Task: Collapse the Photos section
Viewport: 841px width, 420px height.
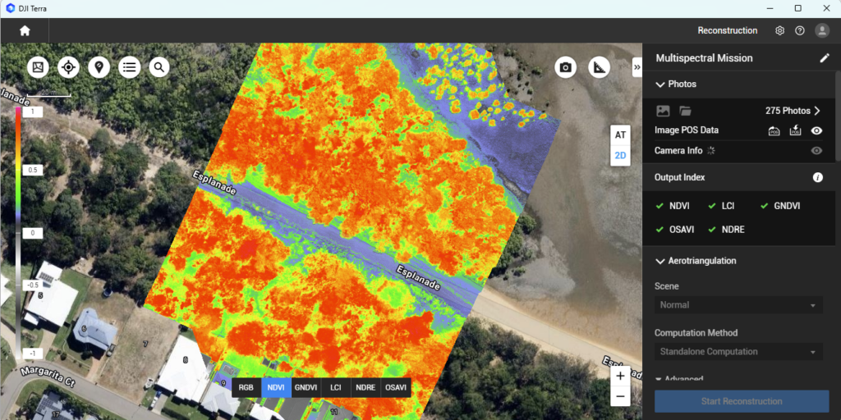Action: (x=659, y=84)
